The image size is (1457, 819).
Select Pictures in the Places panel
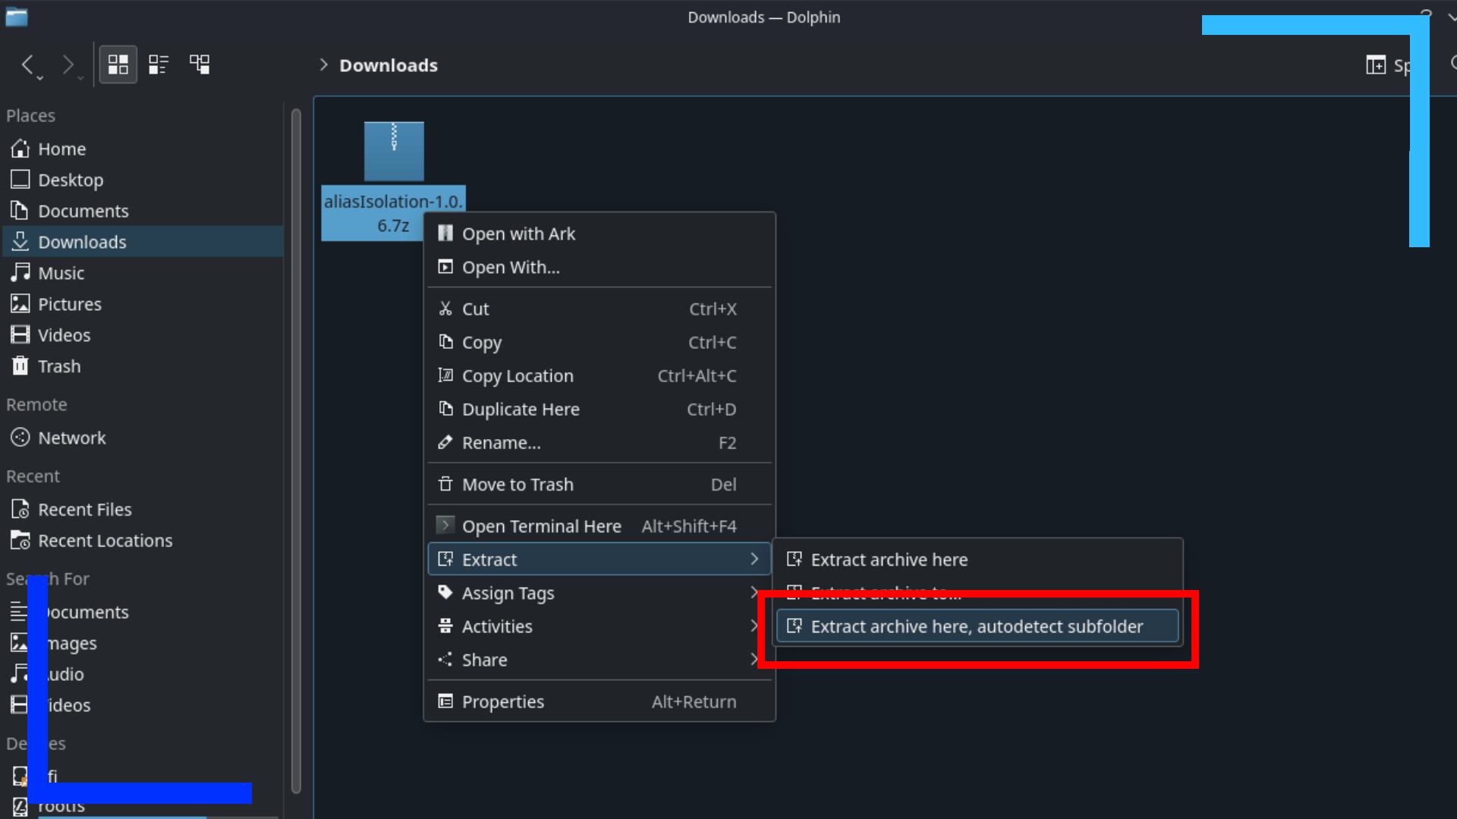[x=70, y=303]
